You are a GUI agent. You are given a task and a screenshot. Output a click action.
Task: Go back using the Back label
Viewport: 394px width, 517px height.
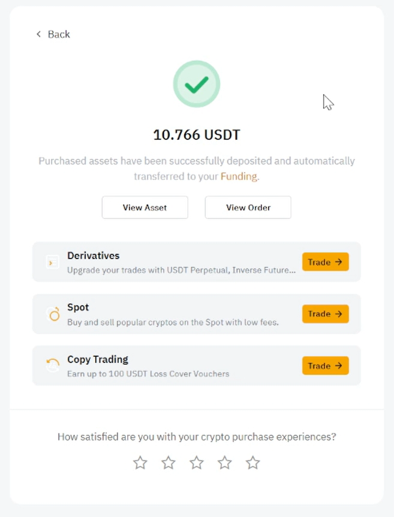tap(59, 34)
